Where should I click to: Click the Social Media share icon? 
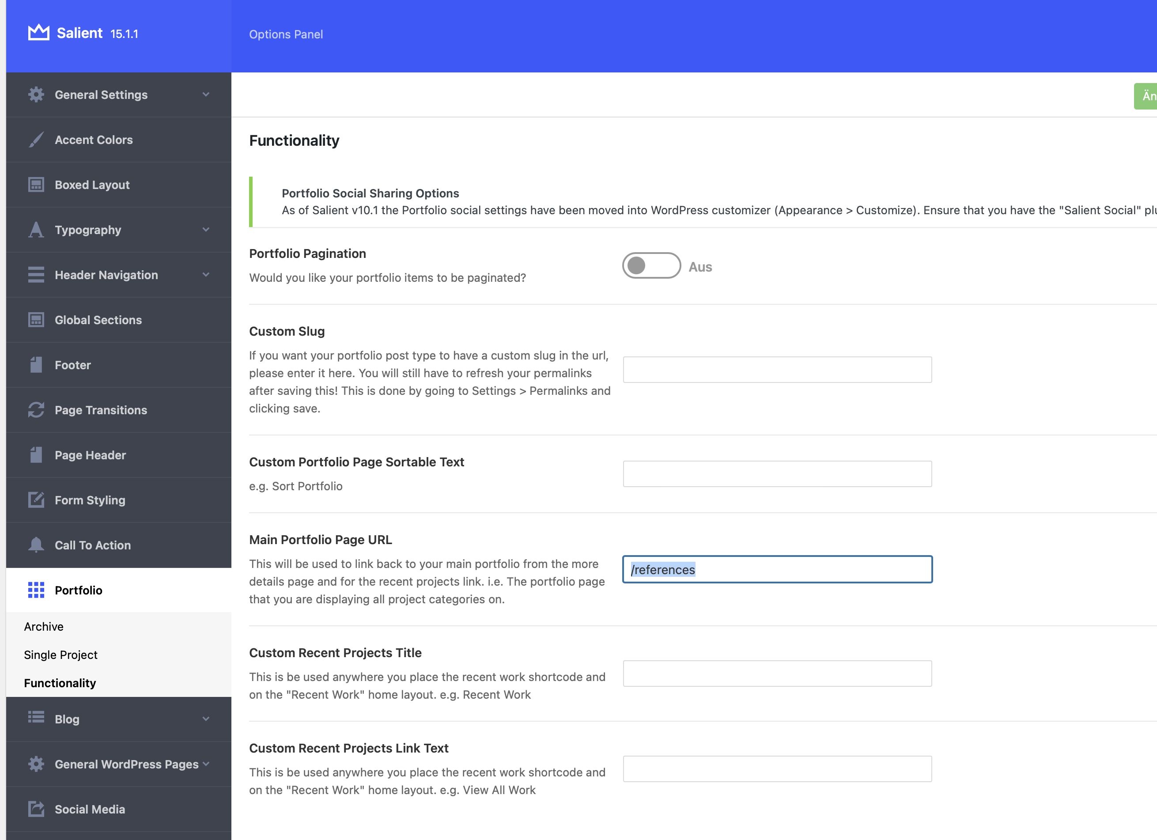[x=36, y=808]
